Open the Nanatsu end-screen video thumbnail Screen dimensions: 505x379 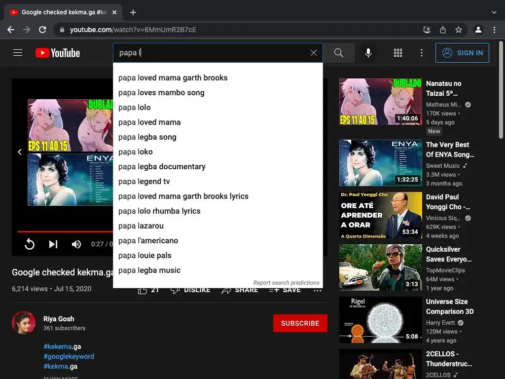[x=70, y=125]
